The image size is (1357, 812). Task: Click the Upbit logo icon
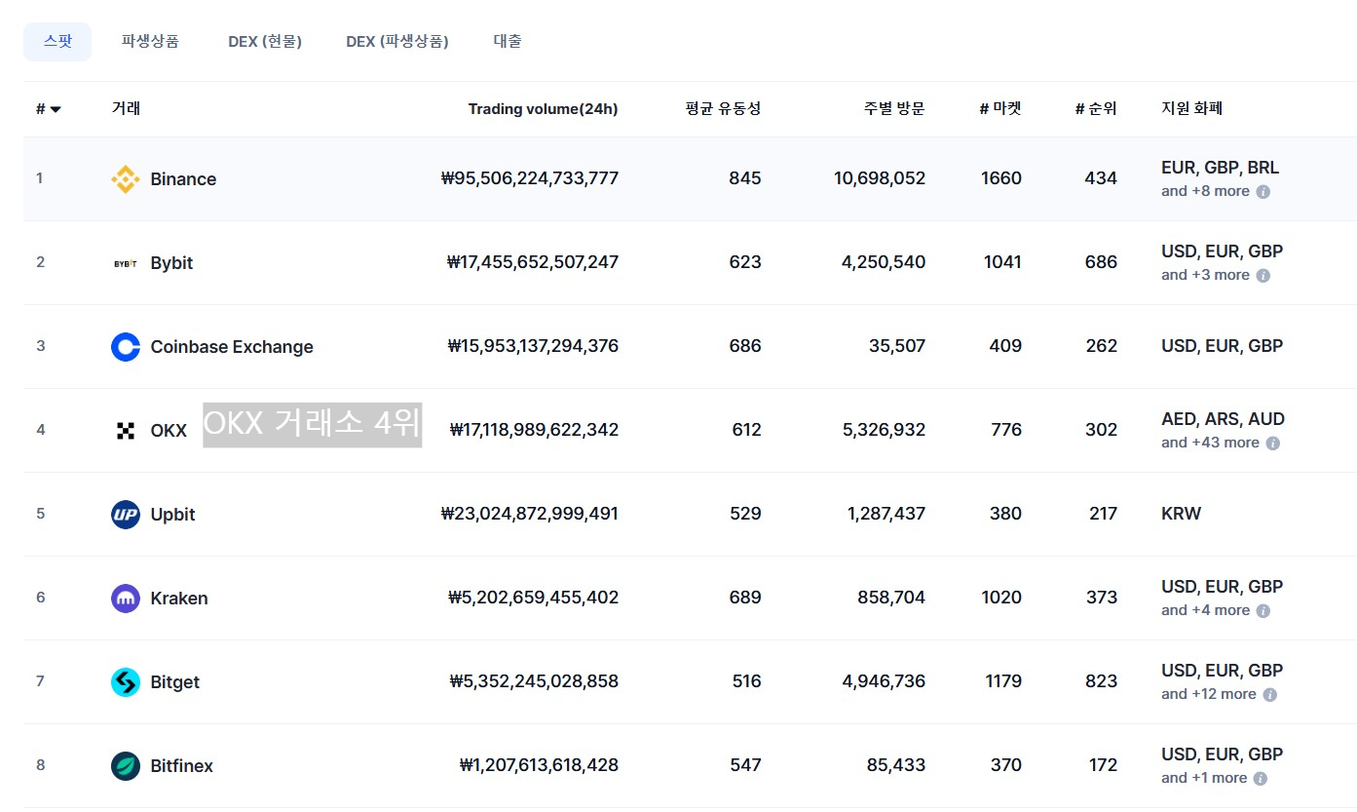point(126,515)
